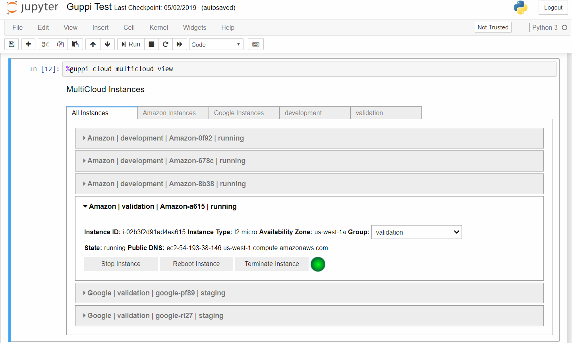Open the File menu

click(x=17, y=27)
